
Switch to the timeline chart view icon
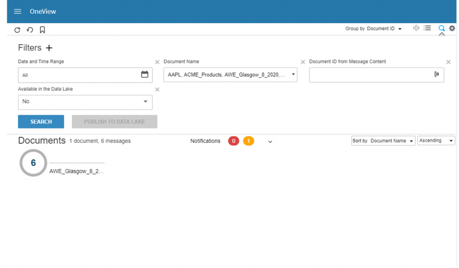(416, 28)
